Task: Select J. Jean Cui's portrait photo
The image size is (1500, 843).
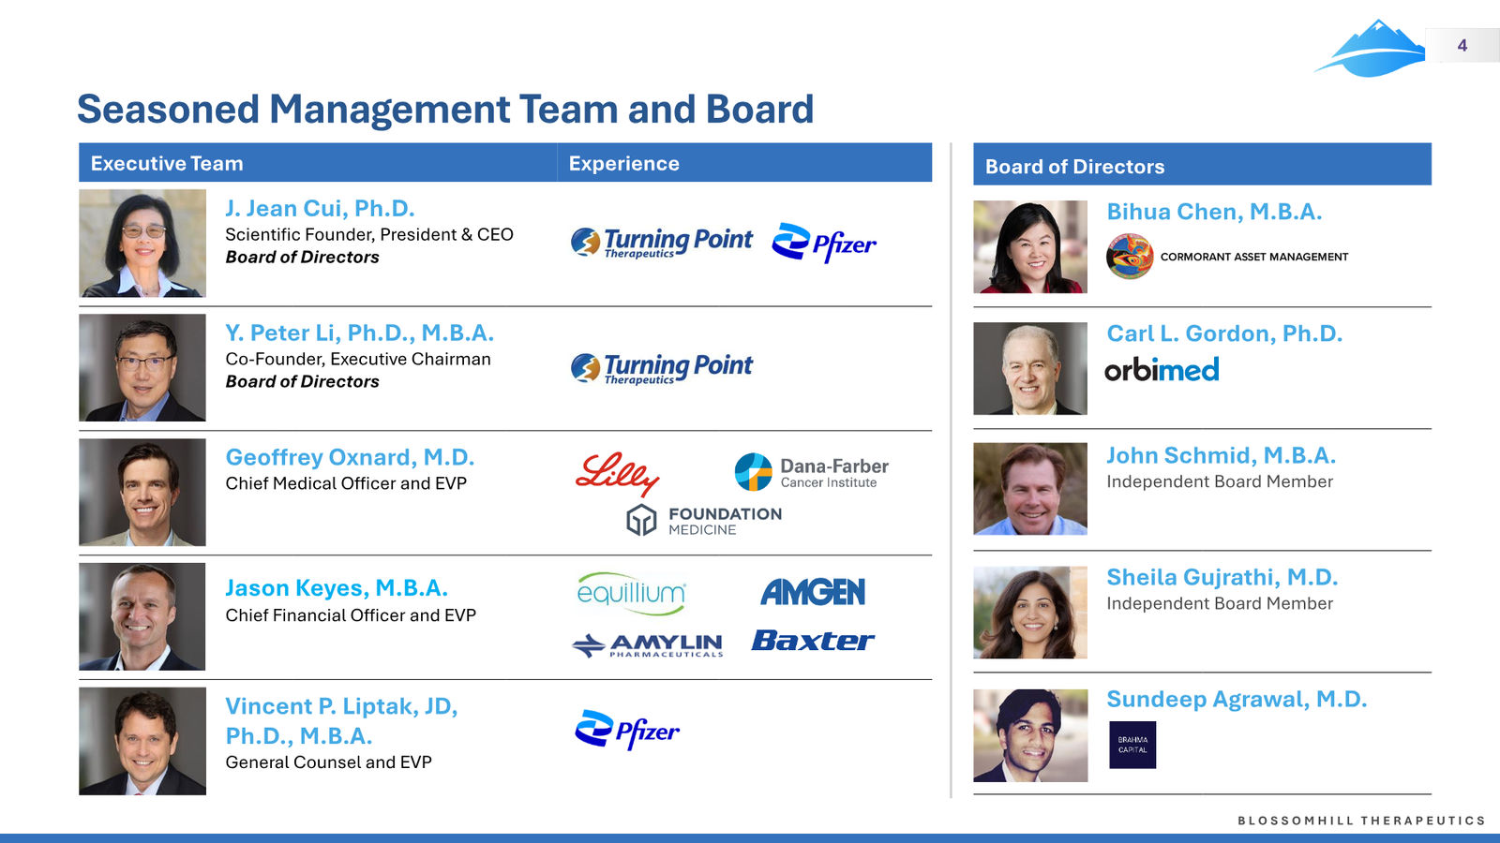Action: [x=142, y=244]
